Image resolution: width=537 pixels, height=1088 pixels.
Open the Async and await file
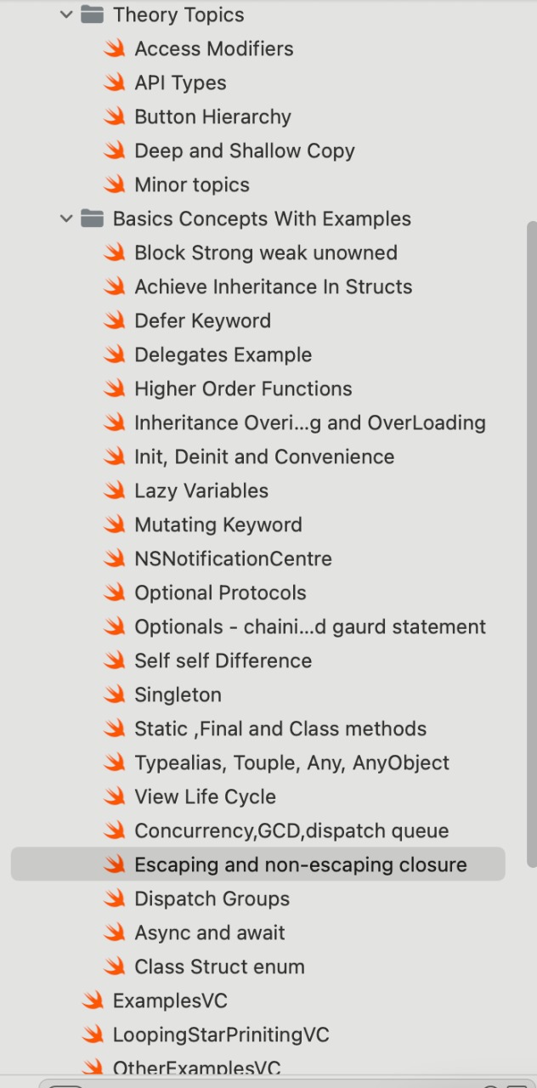click(210, 932)
